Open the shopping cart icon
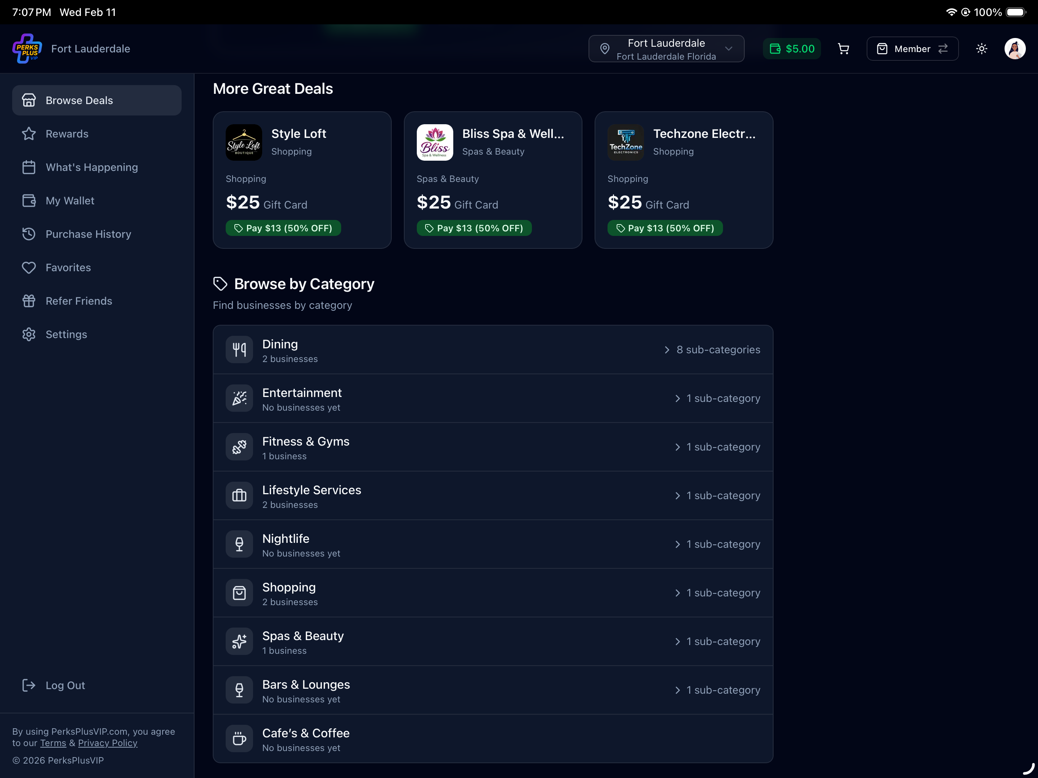 pyautogui.click(x=843, y=49)
